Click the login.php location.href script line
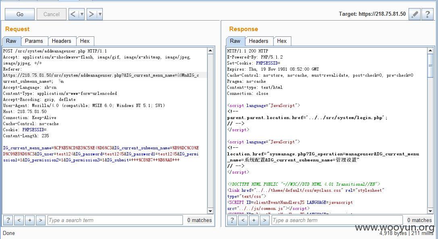The width and height of the screenshot is (438, 239). (307, 117)
